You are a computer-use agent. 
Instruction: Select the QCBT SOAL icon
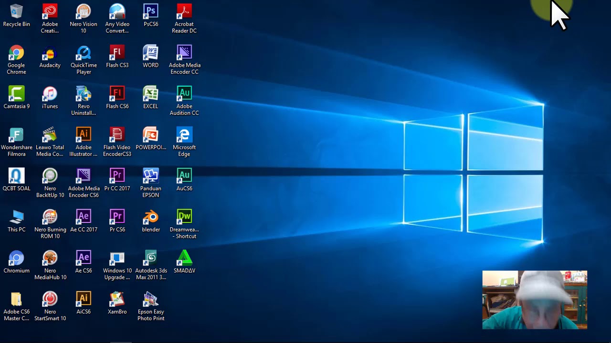click(x=16, y=175)
